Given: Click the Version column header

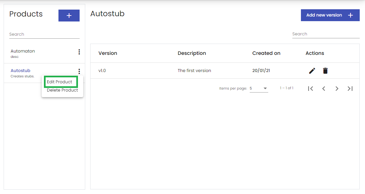Looking at the screenshot, I should point(108,53).
